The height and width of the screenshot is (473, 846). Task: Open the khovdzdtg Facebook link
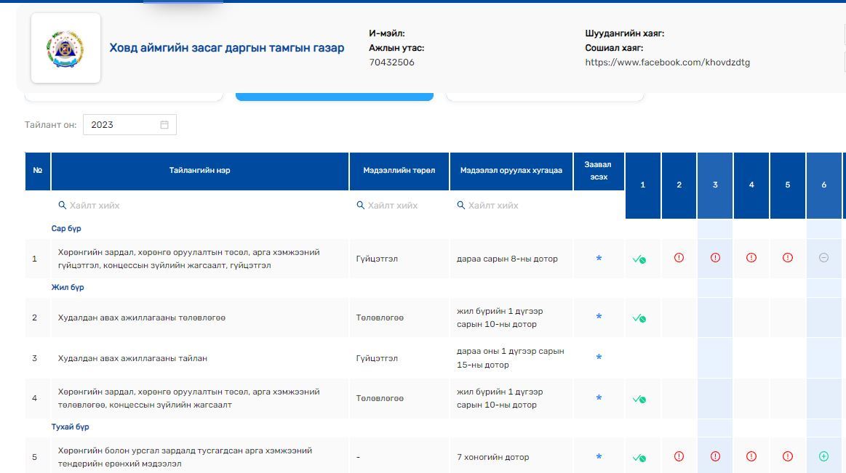(x=667, y=62)
